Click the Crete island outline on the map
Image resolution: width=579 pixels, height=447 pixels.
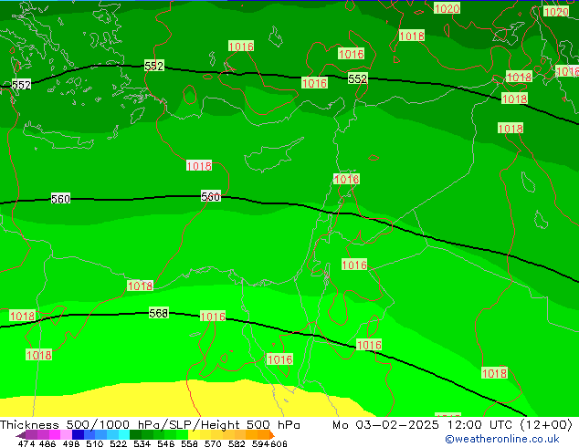(58, 137)
